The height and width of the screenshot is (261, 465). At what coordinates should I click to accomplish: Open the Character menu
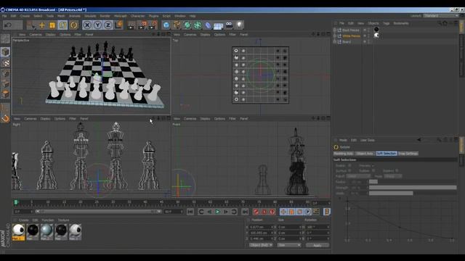137,16
